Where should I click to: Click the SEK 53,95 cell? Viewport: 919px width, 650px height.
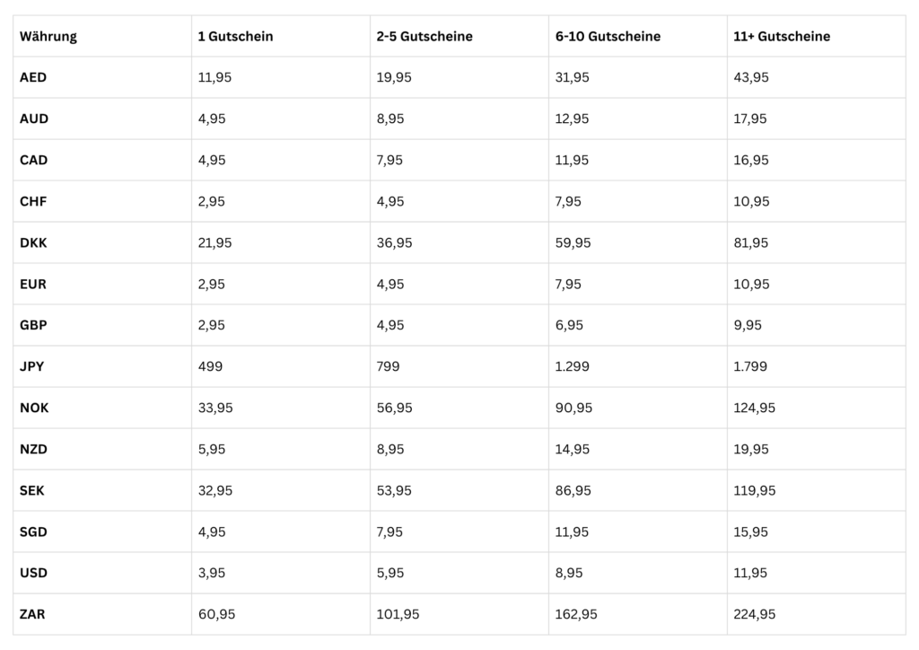459,490
